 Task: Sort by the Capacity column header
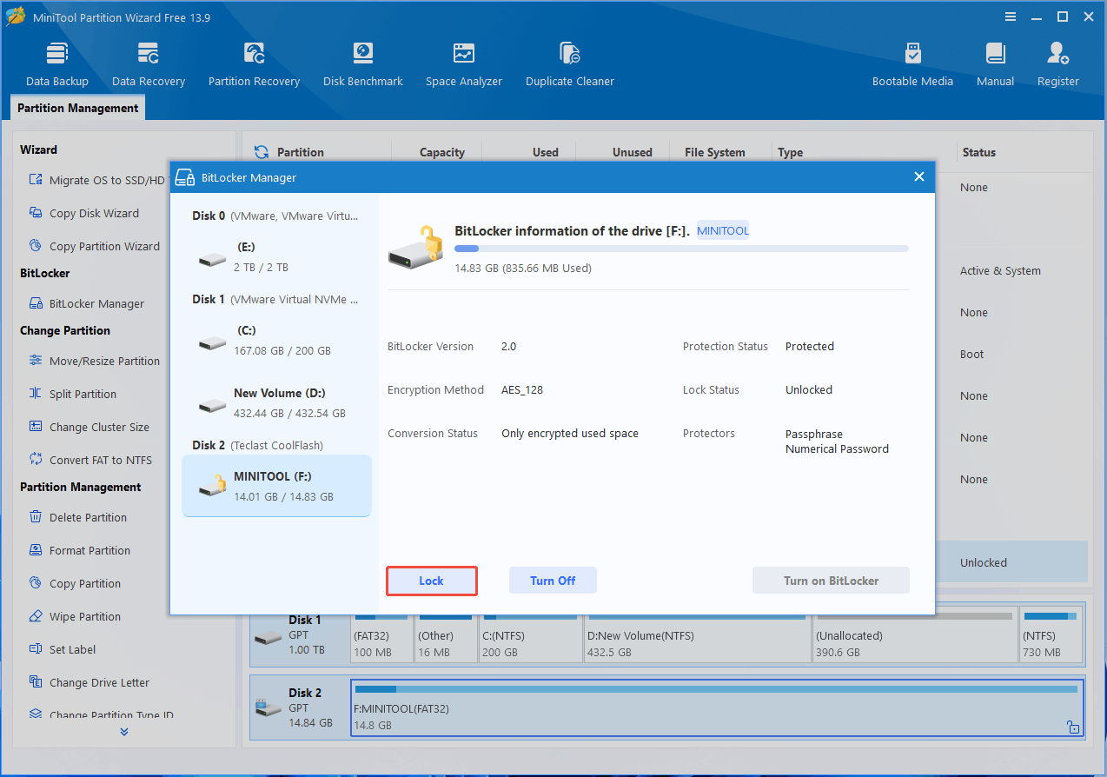pos(441,152)
